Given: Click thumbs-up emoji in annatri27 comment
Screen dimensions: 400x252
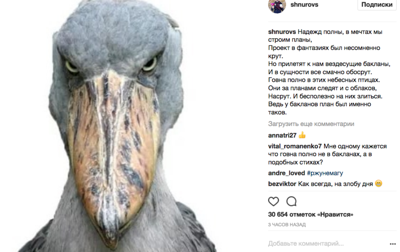Looking at the screenshot, I should tap(302, 135).
